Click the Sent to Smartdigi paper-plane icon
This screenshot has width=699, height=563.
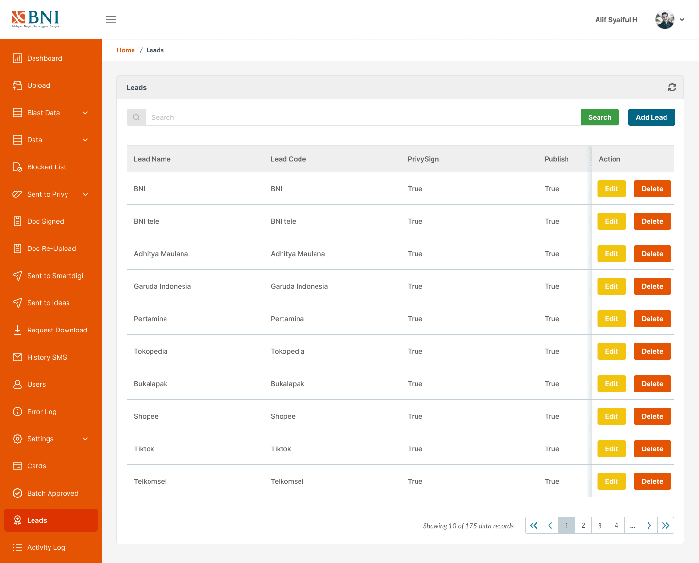click(17, 276)
